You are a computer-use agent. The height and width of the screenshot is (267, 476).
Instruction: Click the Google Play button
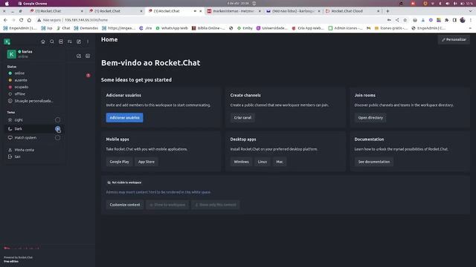pyautogui.click(x=119, y=162)
